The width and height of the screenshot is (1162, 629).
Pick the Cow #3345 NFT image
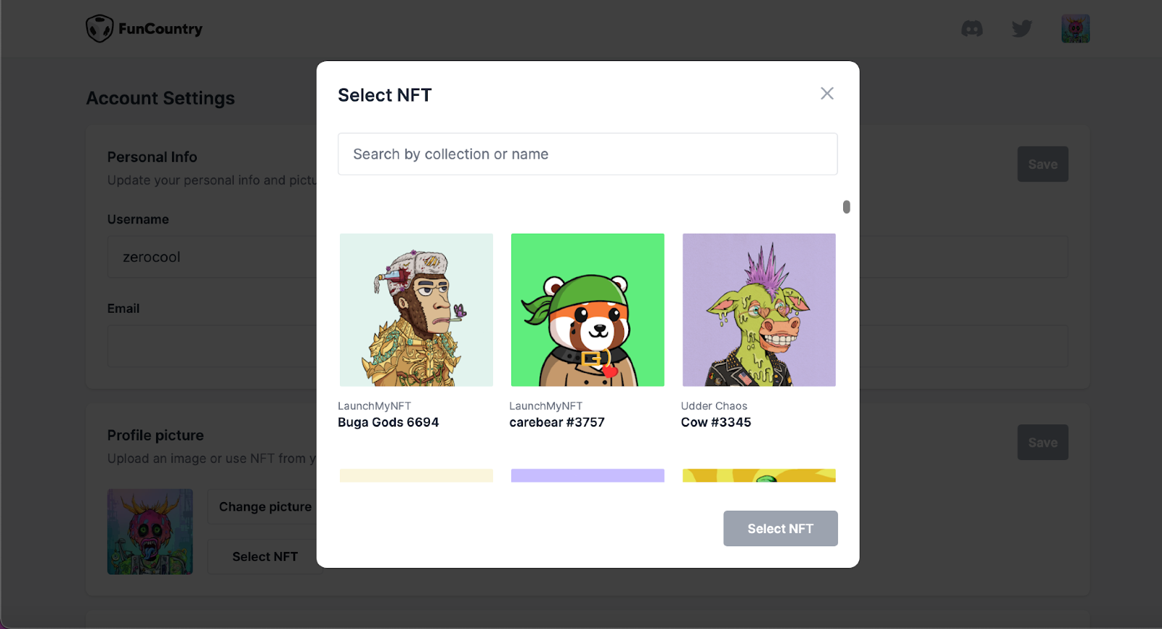tap(759, 310)
